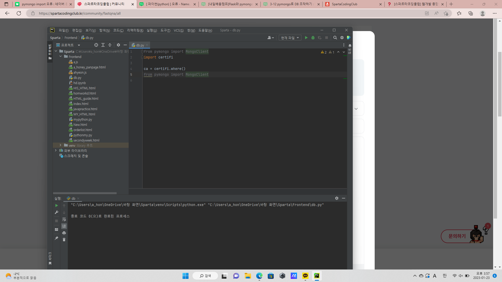Open Search Everywhere magnifier in PyCharm toolbar
Viewport: 502px width, 282px height.
[335, 38]
